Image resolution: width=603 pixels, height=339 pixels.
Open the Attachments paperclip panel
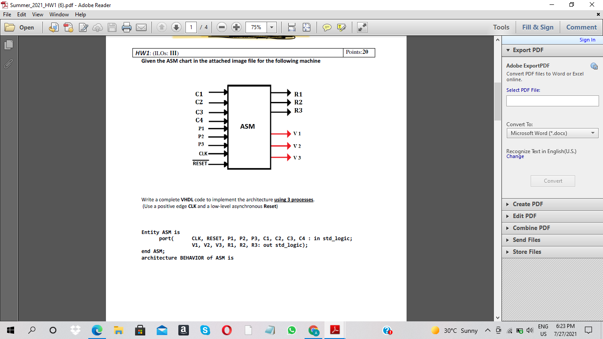coord(8,64)
